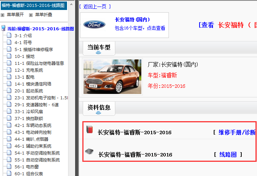This screenshot has width=257, height=176.
Task: Click the page icon next to 4-1 符号
Action: pos(9,42)
